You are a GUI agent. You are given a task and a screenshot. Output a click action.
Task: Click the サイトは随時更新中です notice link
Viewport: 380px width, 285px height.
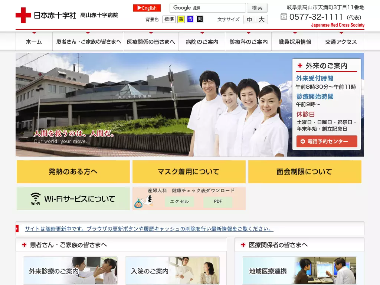(x=149, y=229)
